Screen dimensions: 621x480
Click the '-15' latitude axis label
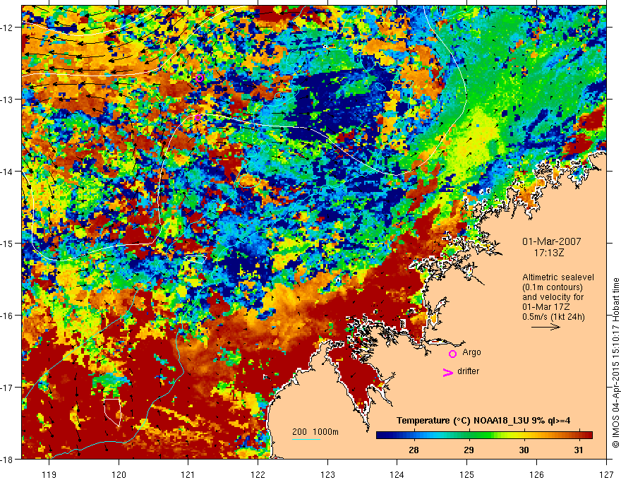tap(7, 243)
